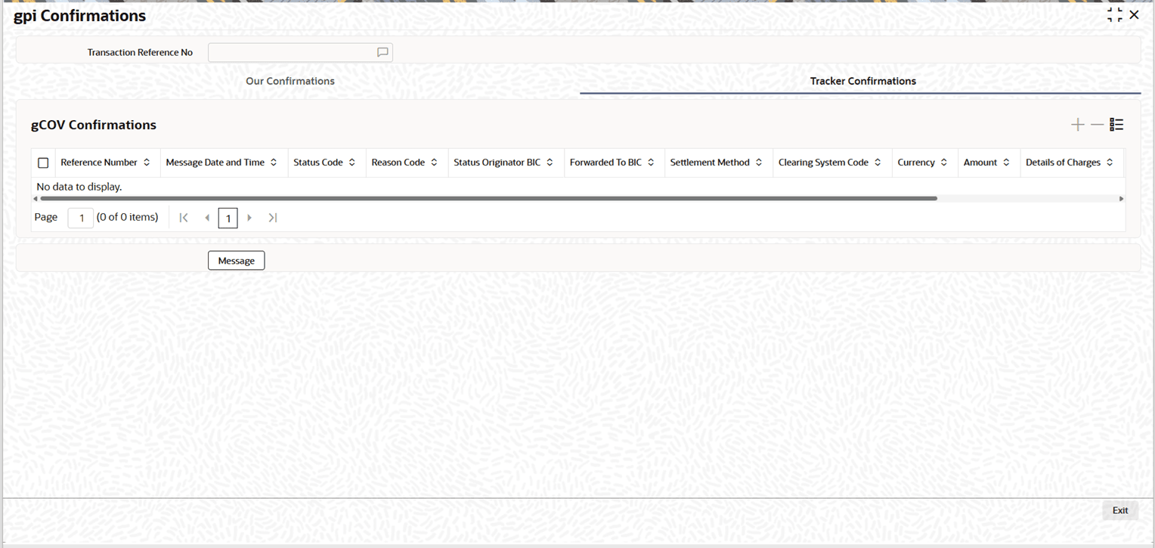Click the Transaction Reference No label
1155x548 pixels.
[x=140, y=53]
